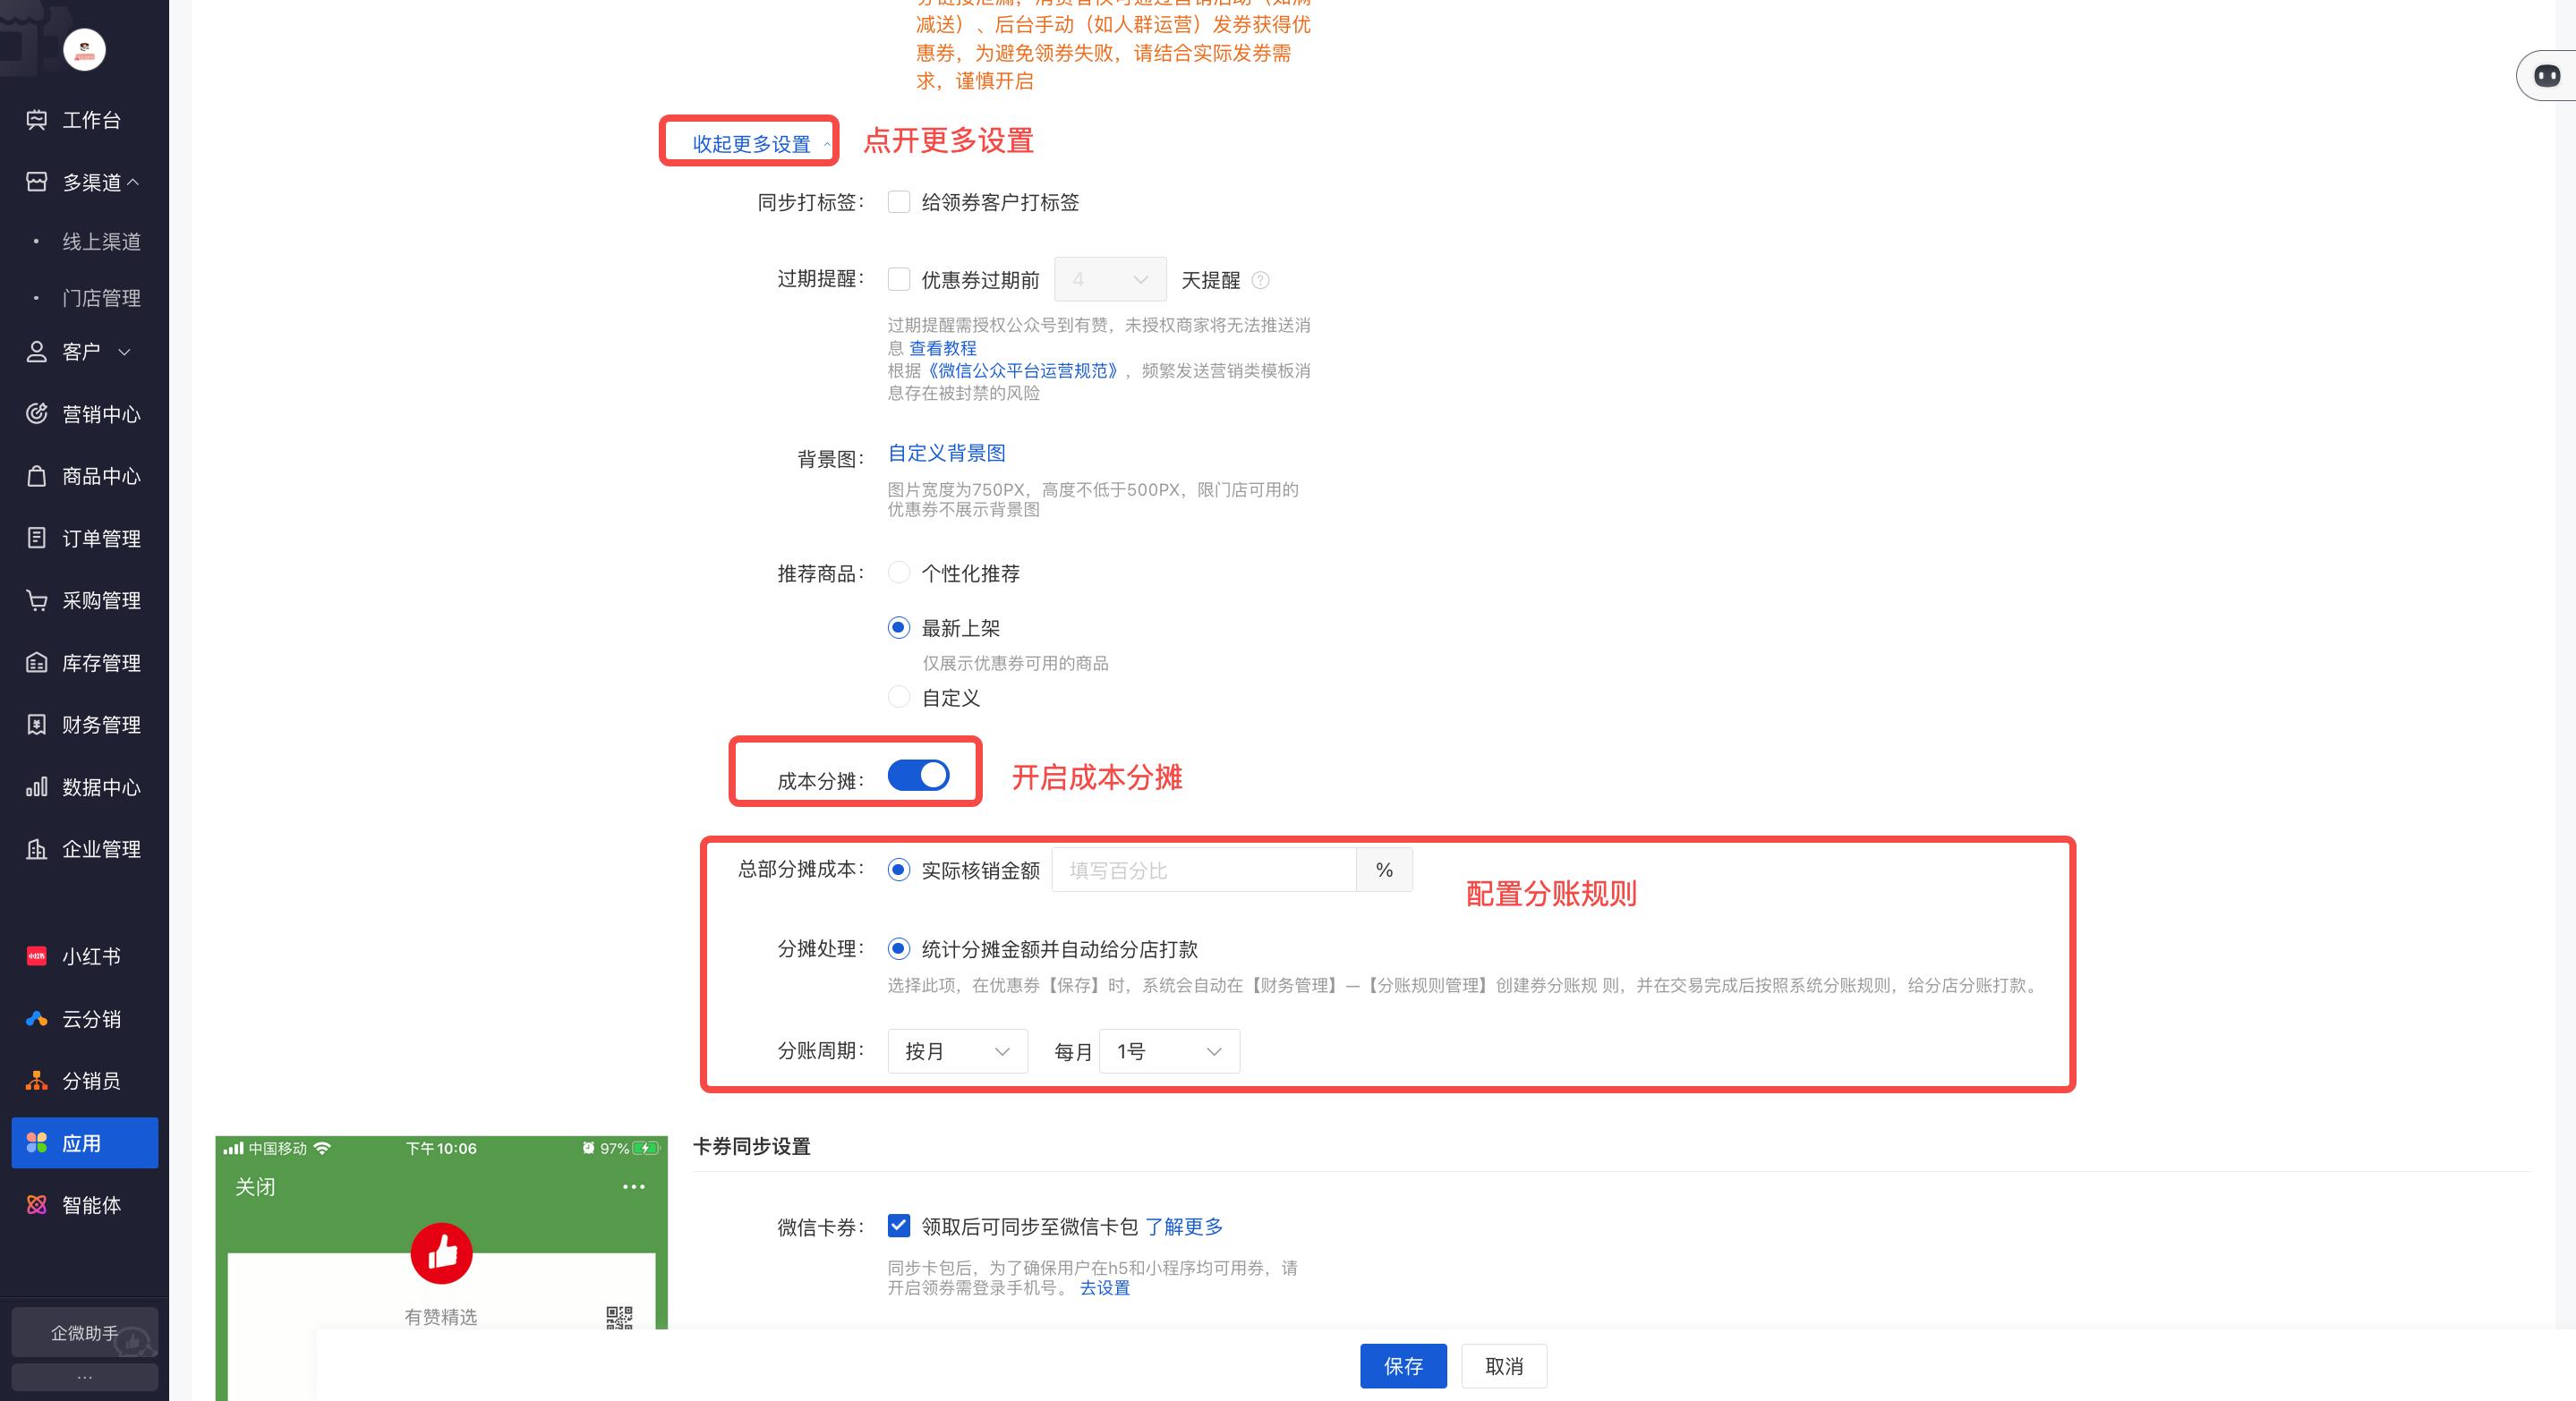The height and width of the screenshot is (1401, 2576).
Task: Click the help question mark beside 天提醒
Action: click(x=1260, y=280)
